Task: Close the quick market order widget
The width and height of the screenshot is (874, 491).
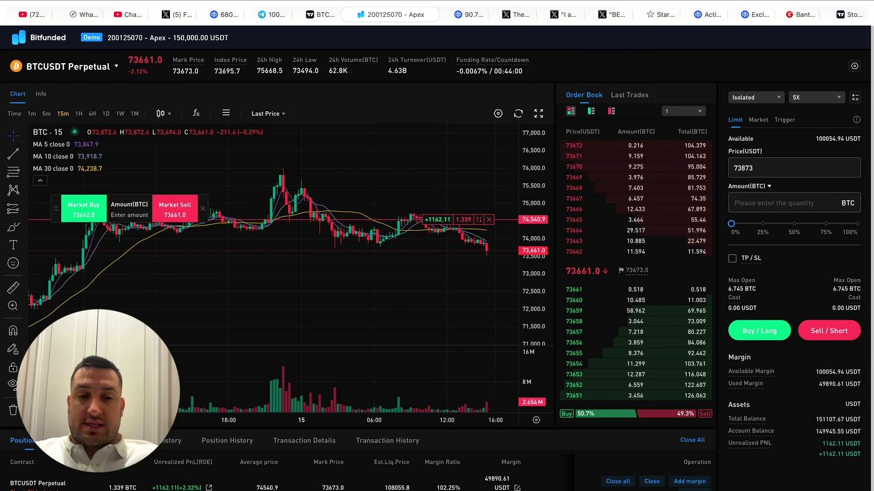Action: point(203,208)
